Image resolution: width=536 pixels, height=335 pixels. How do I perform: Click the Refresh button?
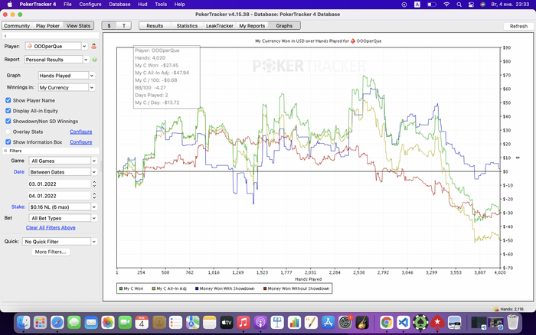[x=518, y=26]
